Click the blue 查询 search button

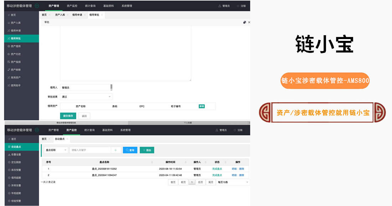tap(130, 150)
